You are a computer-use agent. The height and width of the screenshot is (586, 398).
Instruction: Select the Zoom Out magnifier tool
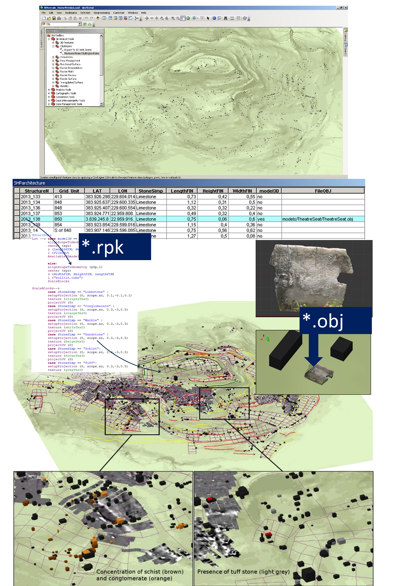tap(178, 18)
